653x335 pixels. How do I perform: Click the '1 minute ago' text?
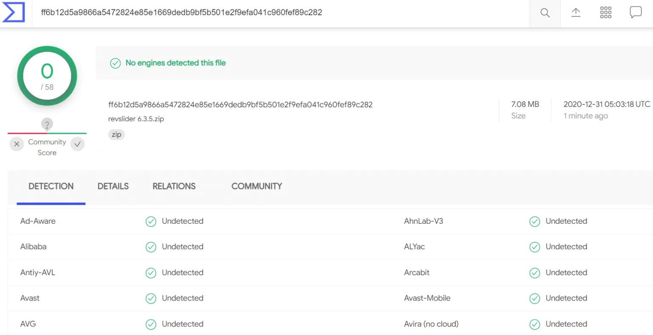(x=586, y=116)
